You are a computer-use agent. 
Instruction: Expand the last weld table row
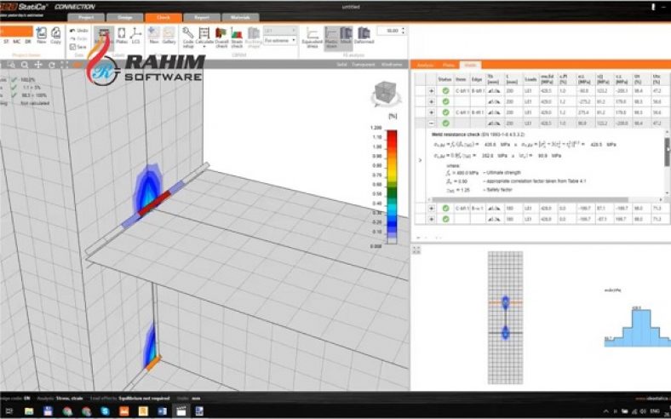(x=432, y=219)
